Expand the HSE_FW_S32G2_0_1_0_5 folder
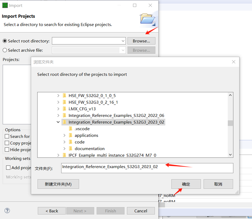Image resolution: width=252 pixels, height=219 pixels. (x=58, y=96)
